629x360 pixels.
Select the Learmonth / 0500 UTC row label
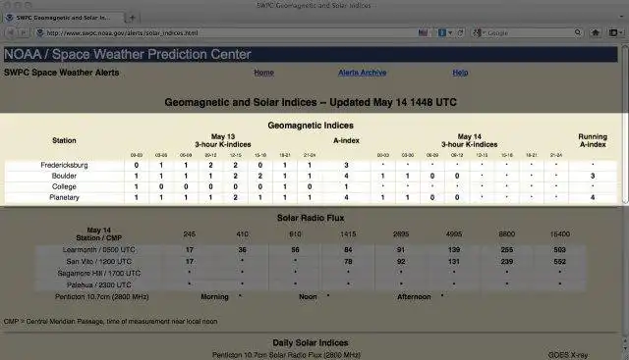[99, 250]
